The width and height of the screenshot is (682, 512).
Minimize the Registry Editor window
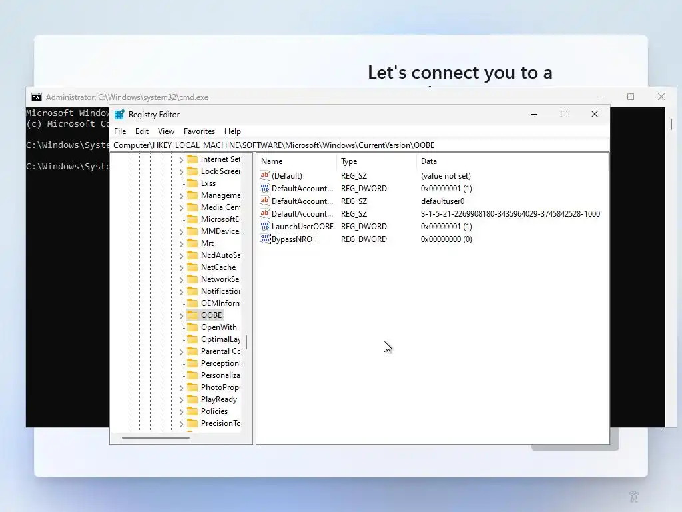[x=534, y=114]
